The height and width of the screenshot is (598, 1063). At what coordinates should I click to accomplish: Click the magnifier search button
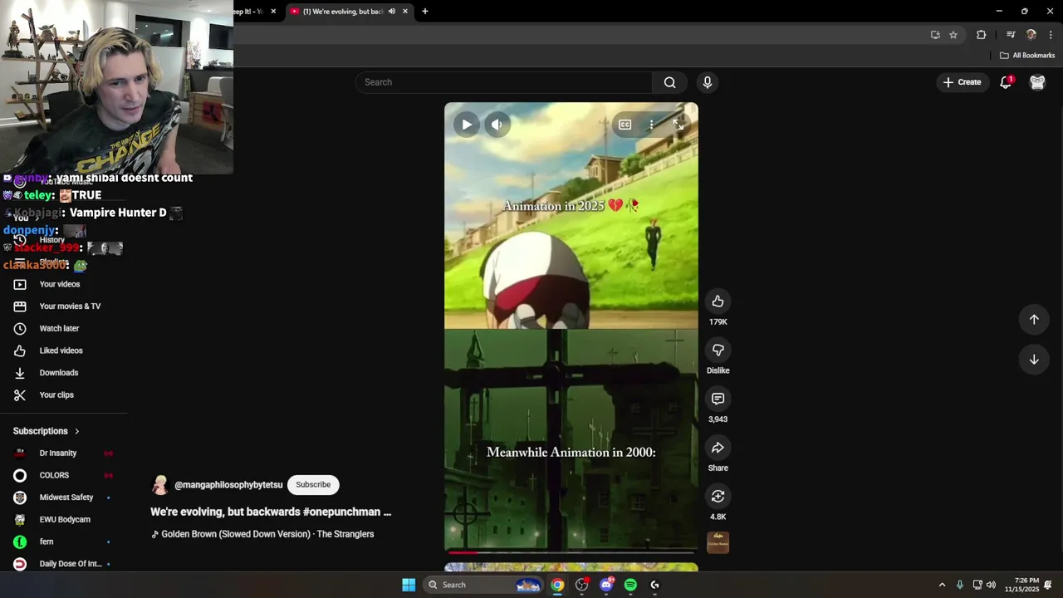pyautogui.click(x=669, y=82)
